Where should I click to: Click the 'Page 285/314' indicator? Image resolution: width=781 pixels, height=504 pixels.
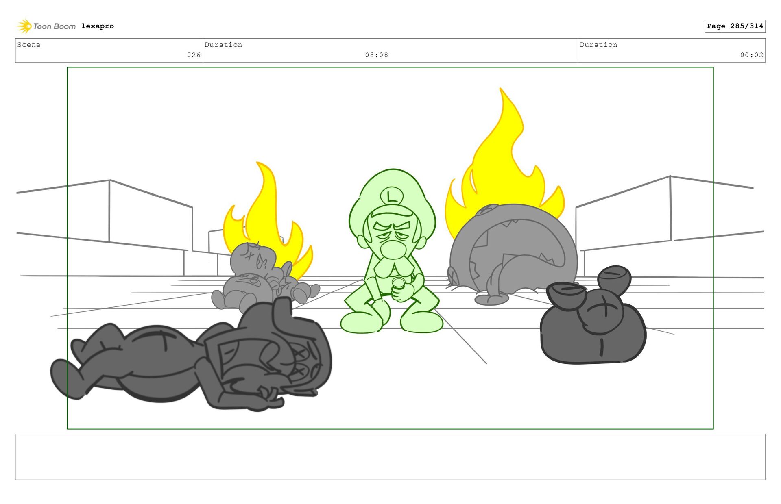coord(735,26)
